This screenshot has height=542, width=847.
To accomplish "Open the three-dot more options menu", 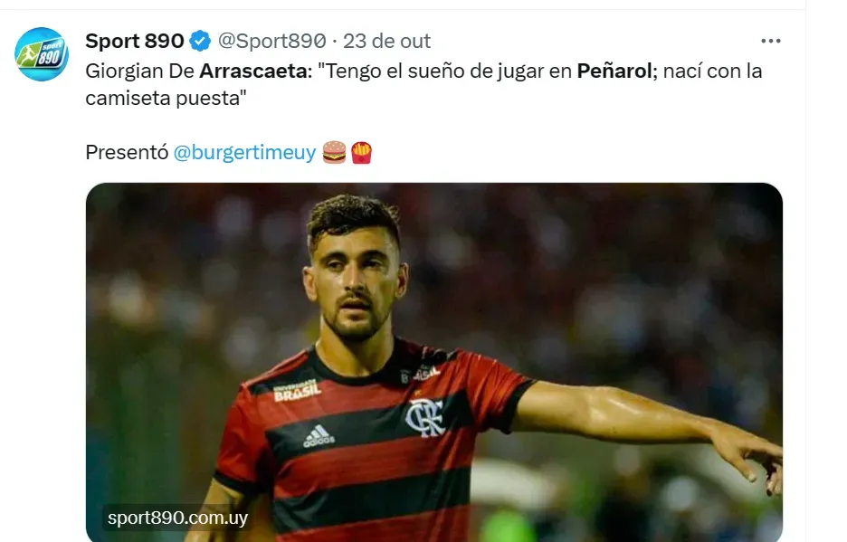I will (x=770, y=41).
